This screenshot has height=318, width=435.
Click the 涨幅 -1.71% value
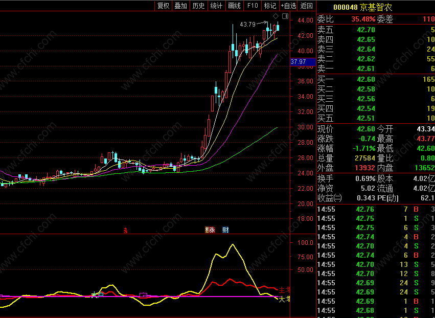pyautogui.click(x=364, y=148)
